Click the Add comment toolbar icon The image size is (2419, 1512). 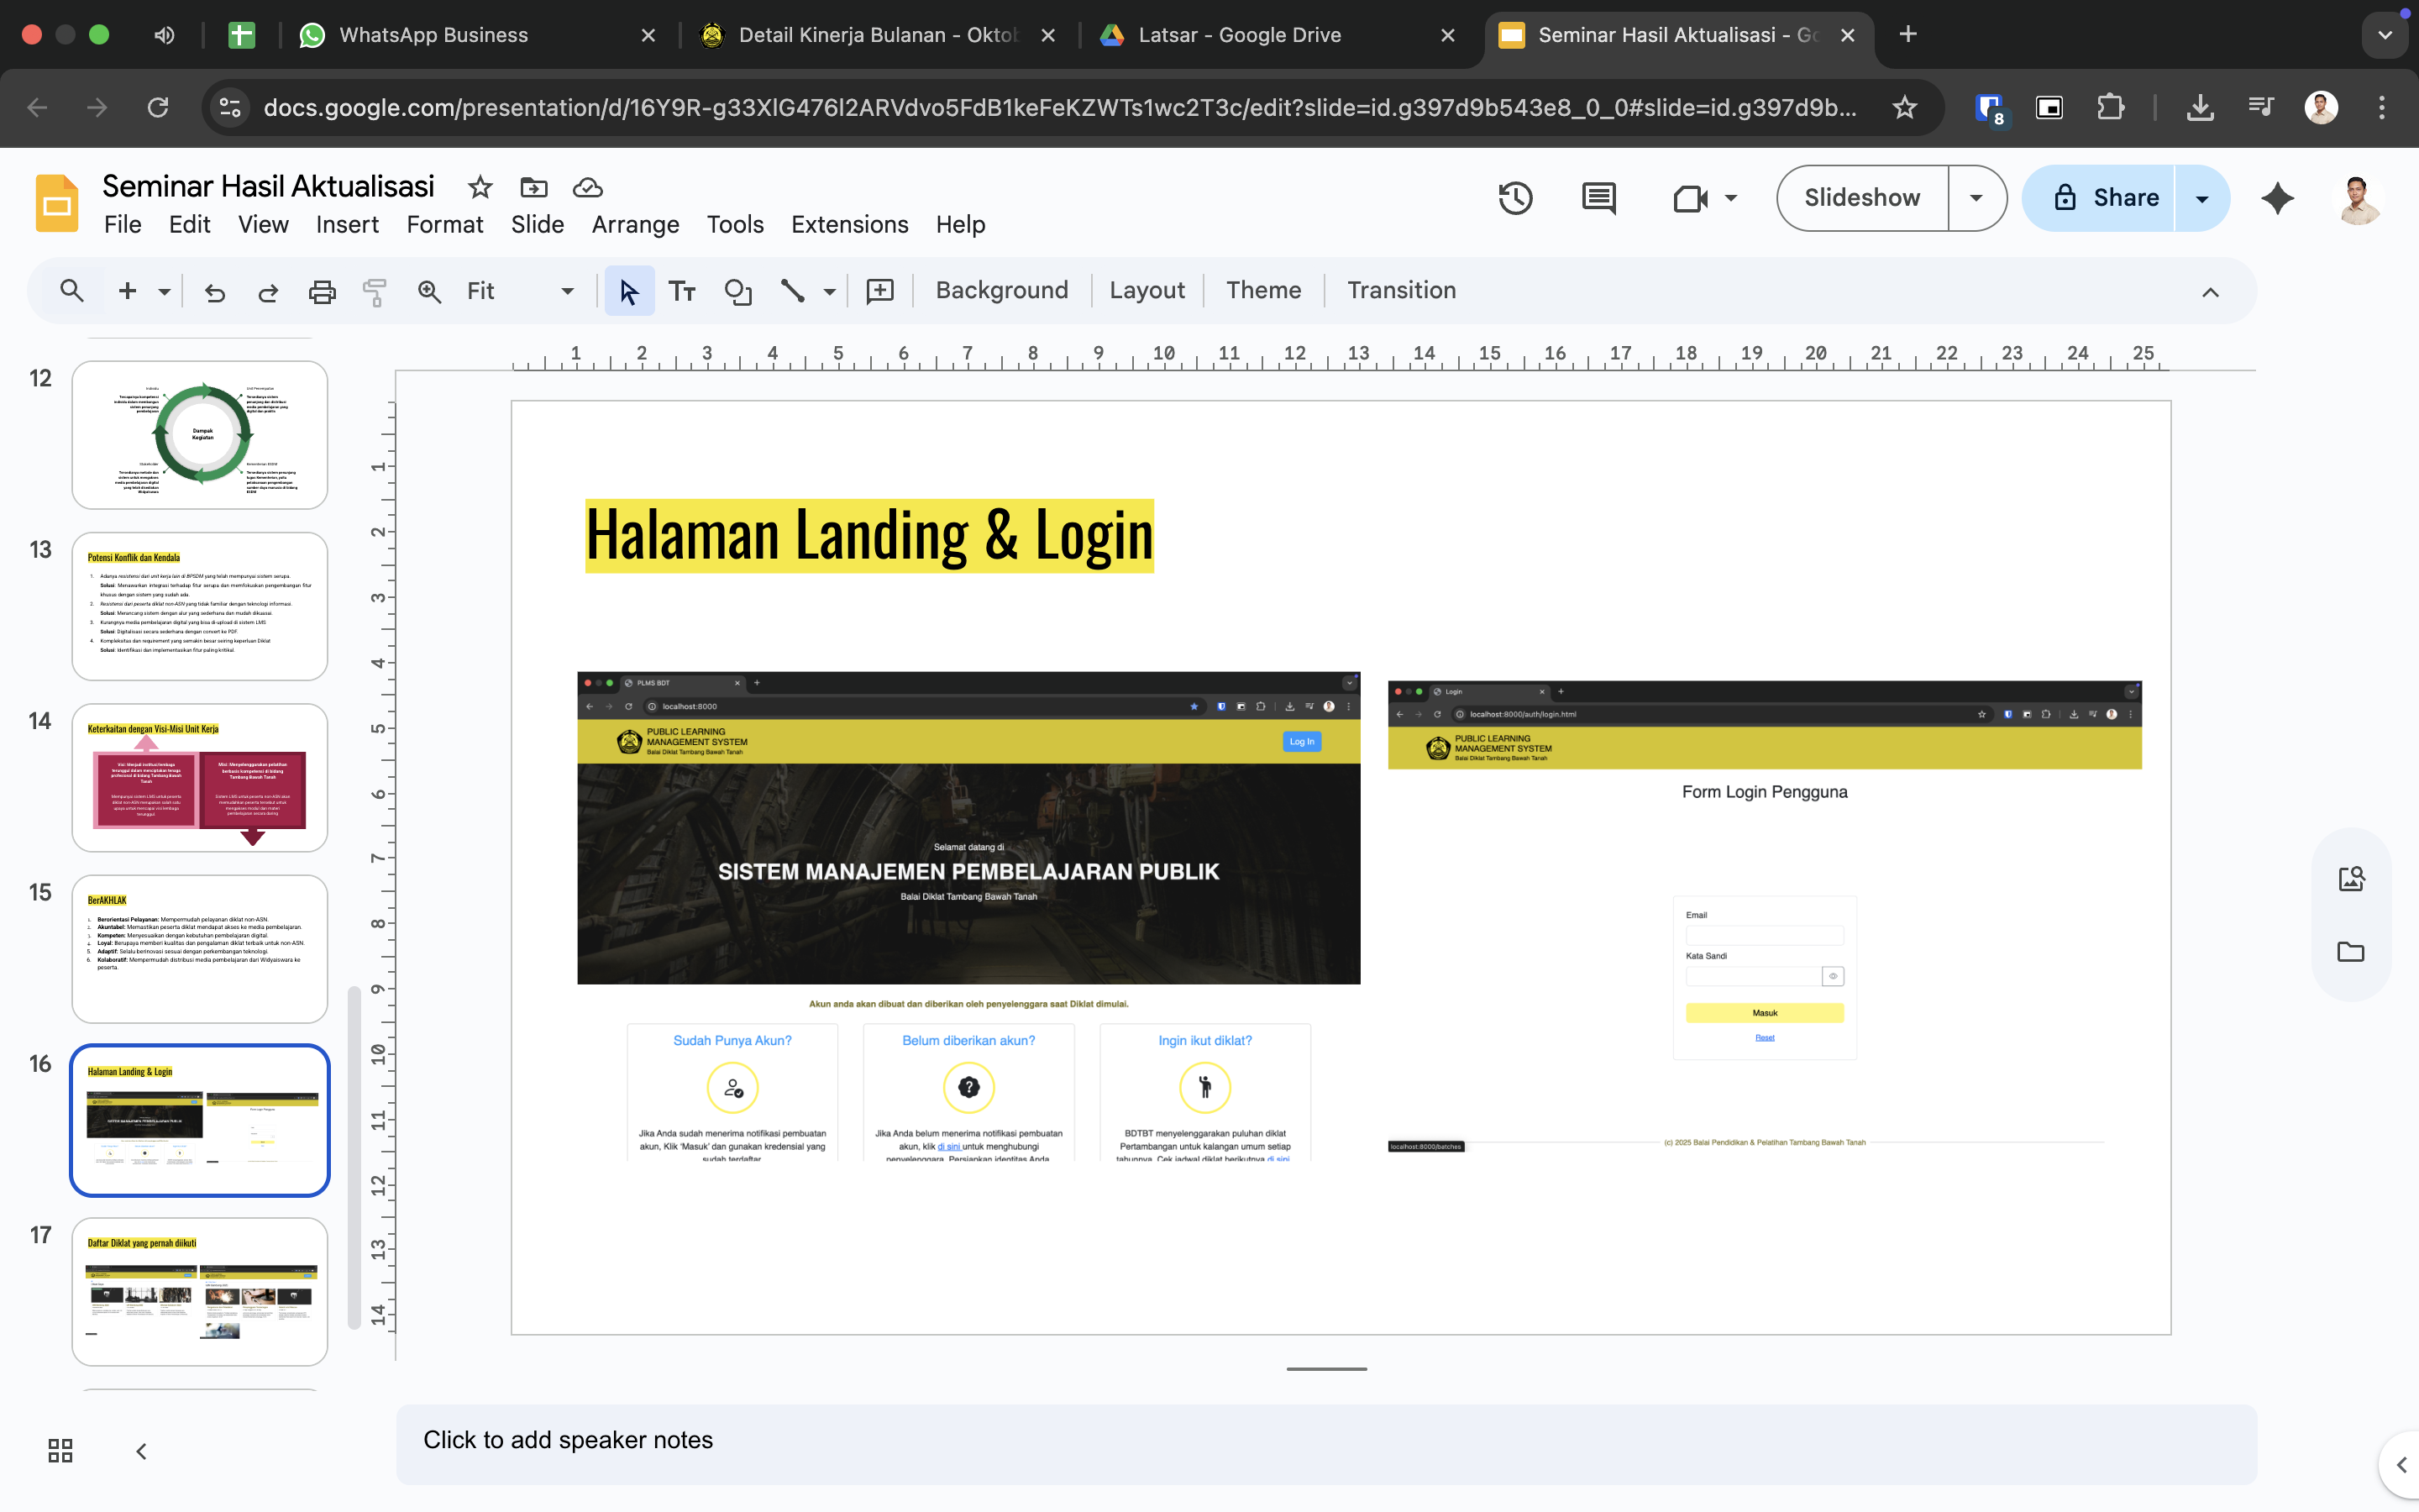(x=879, y=291)
